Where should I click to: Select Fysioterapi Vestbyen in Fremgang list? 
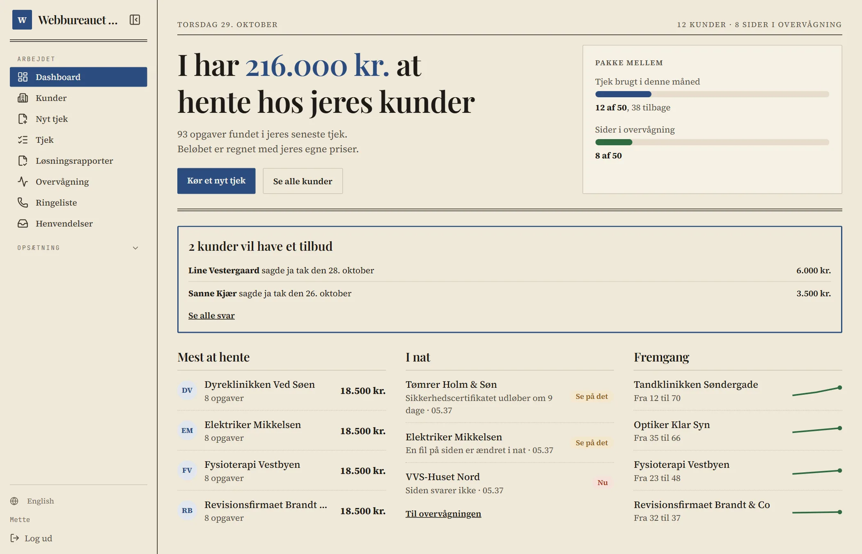point(738,470)
